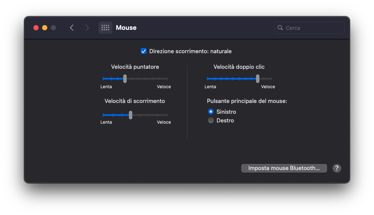Click the Mouse window title
Viewport: 374px width, 215px height.
[x=126, y=28]
